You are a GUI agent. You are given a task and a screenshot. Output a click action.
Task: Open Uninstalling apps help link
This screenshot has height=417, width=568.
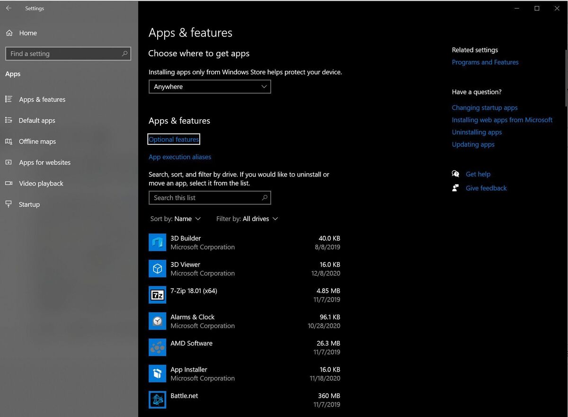click(477, 132)
